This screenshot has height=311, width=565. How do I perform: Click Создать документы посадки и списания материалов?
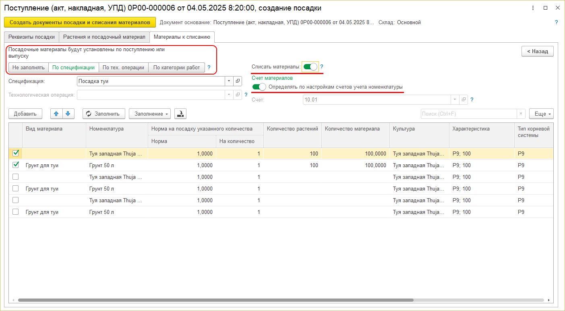pos(80,23)
